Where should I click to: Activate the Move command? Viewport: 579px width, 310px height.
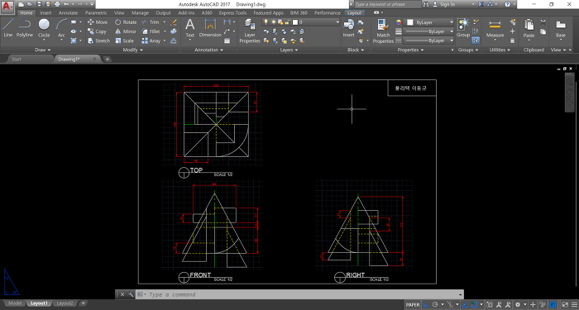(x=98, y=22)
